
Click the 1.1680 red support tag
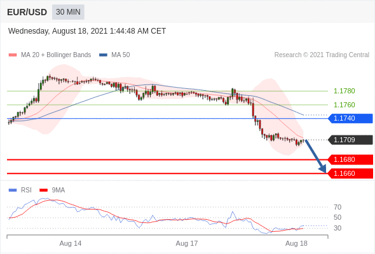[350, 159]
